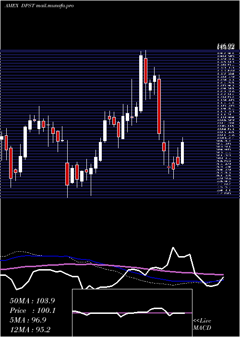Click the 146.09 top price label
The image size is (240, 337).
[226, 46]
